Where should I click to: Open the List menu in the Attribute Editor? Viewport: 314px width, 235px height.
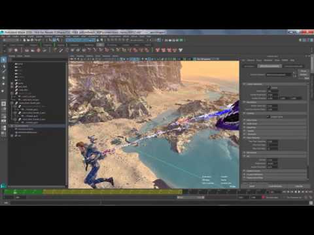coord(243,60)
